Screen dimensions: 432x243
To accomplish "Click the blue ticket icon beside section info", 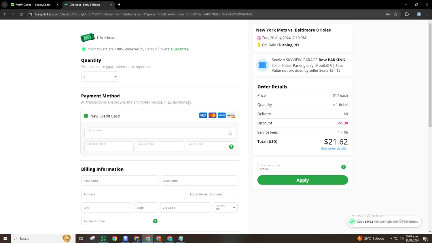I will click(262, 65).
